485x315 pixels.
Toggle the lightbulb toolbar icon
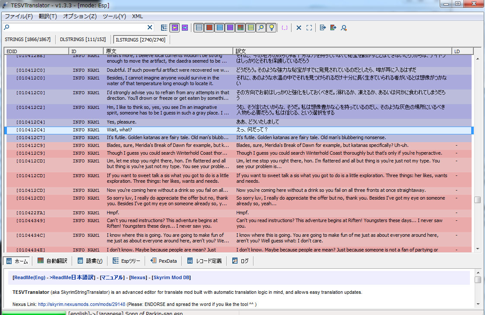coord(272,28)
